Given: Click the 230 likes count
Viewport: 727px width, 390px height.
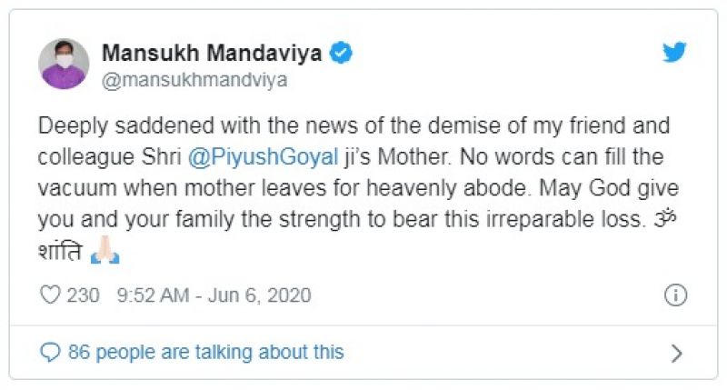Looking at the screenshot, I should (x=82, y=295).
